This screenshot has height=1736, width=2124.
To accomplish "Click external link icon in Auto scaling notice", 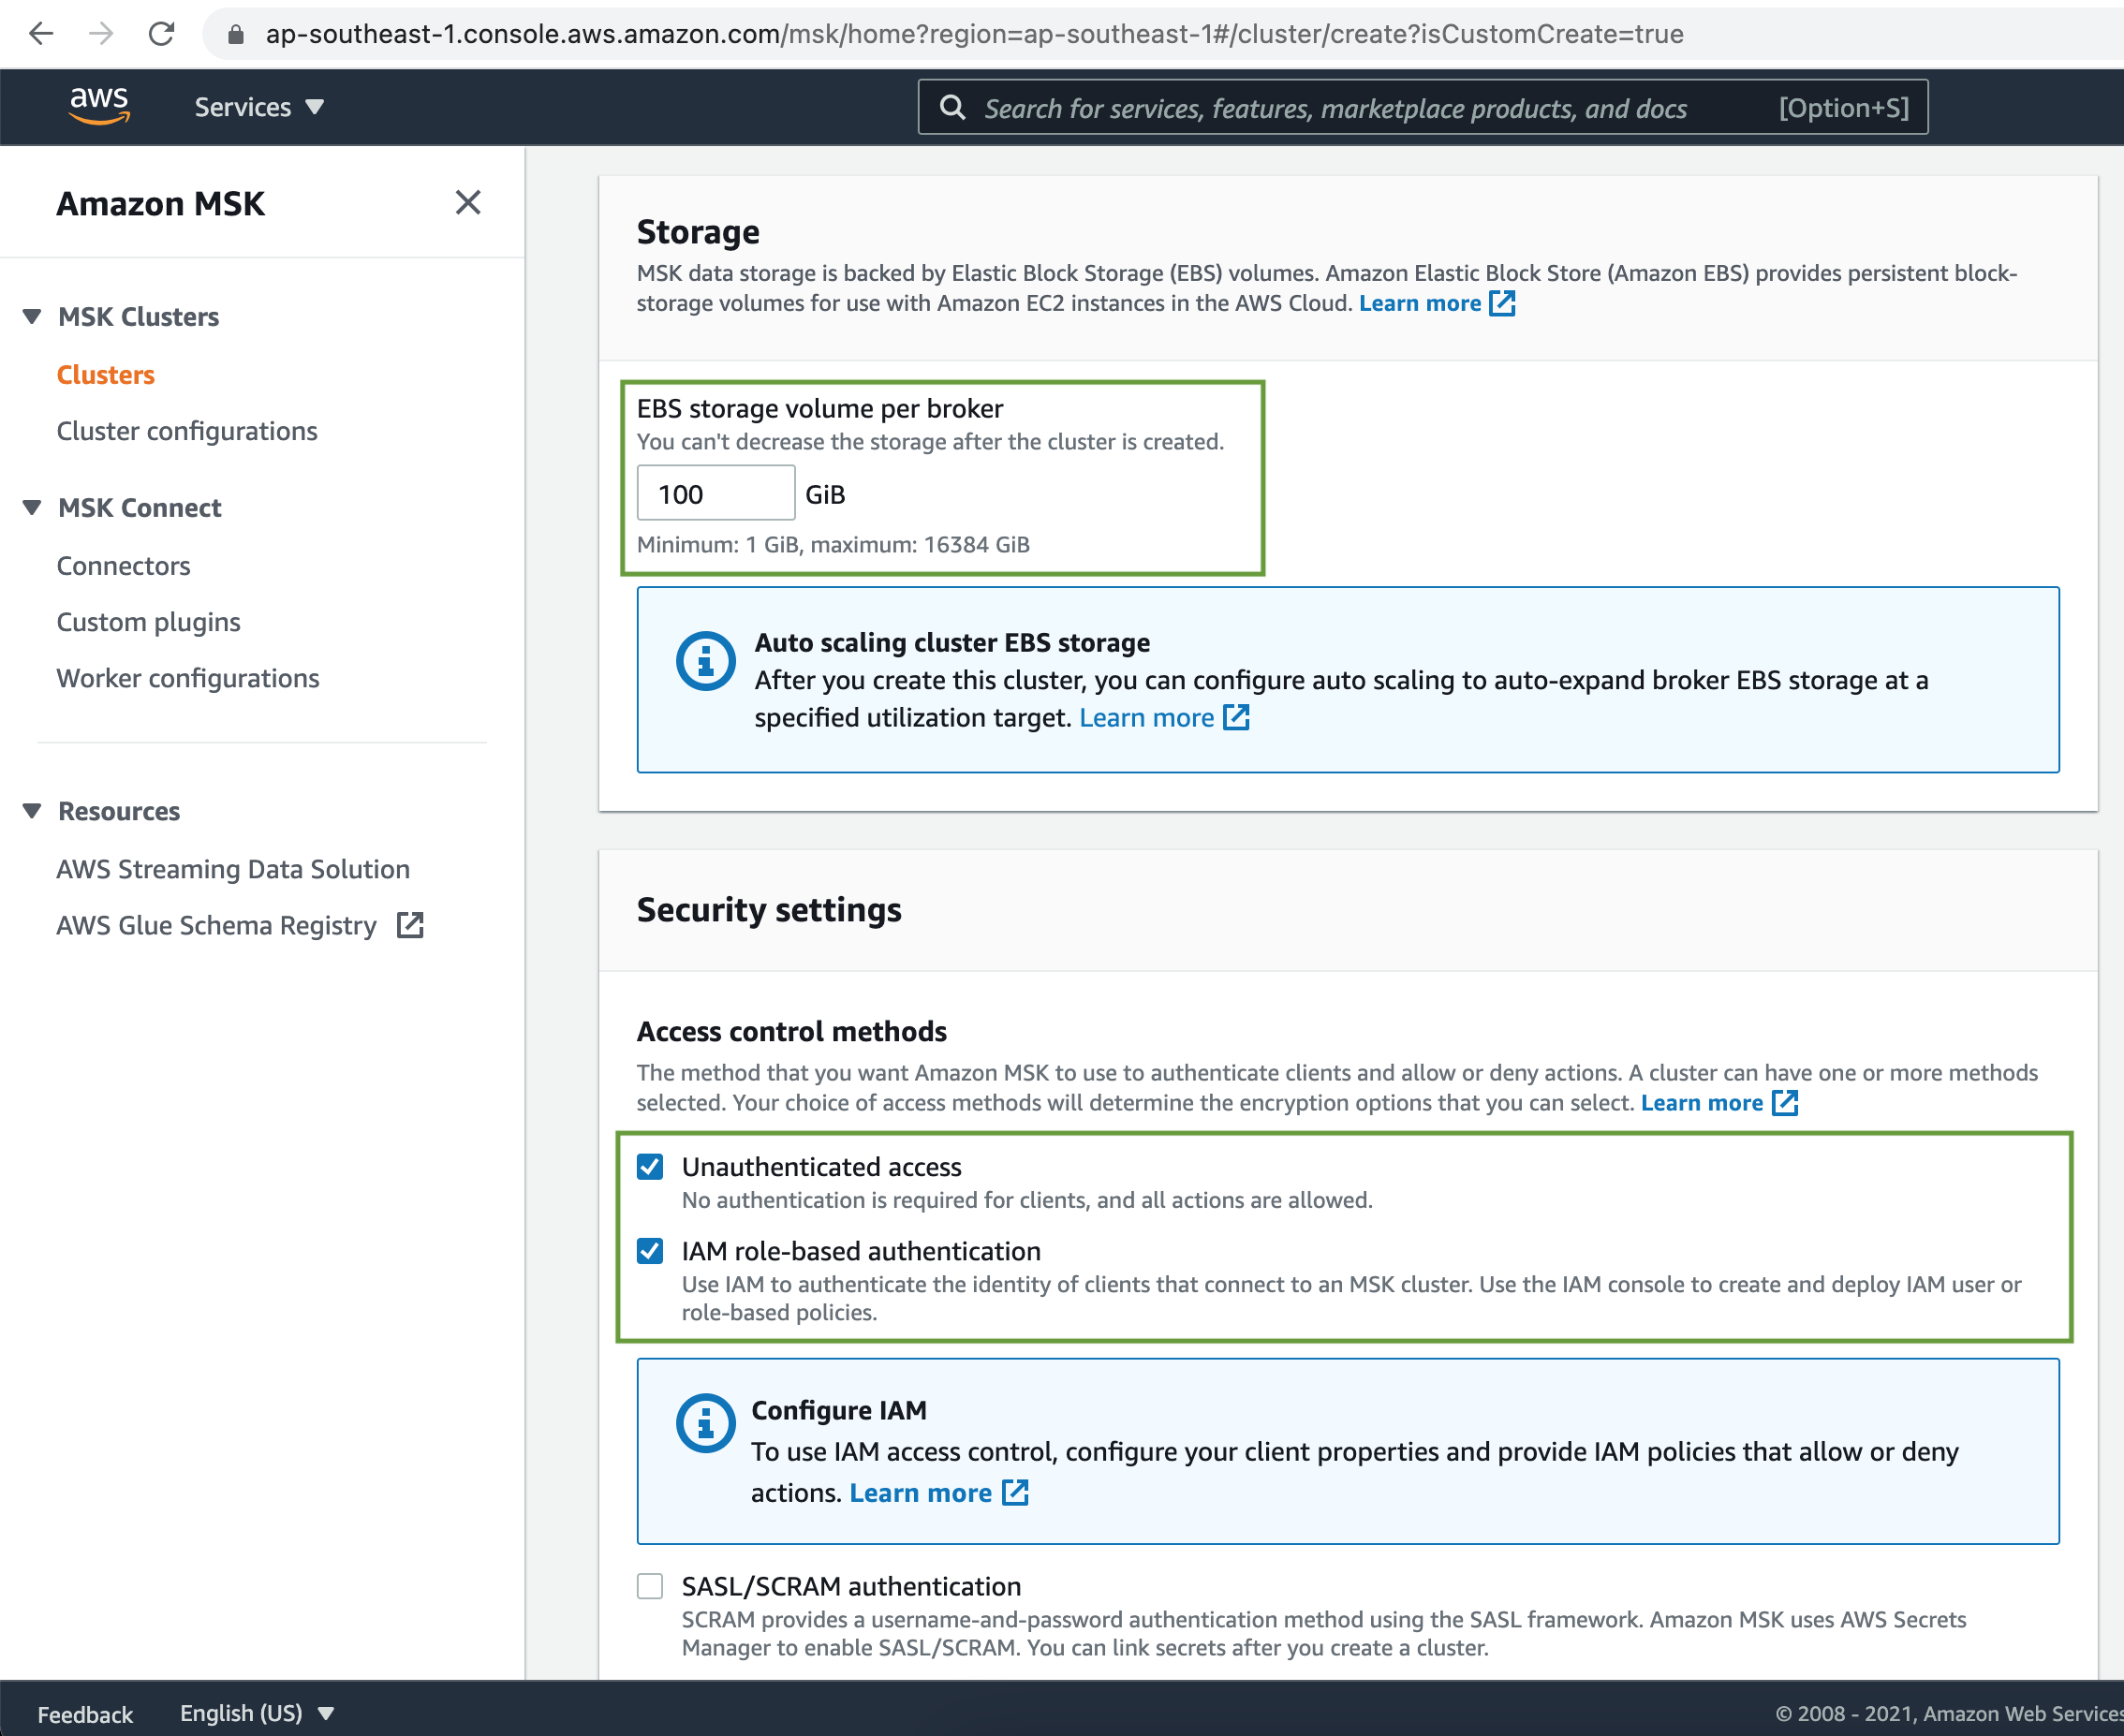I will [x=1237, y=717].
